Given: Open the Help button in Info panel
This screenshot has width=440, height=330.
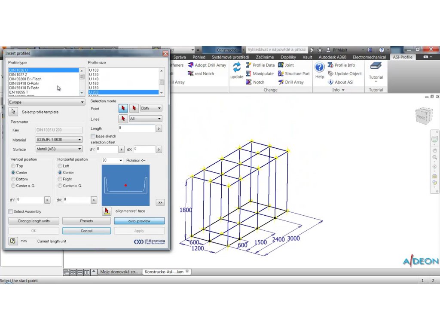Looking at the screenshot, I should pos(320,70).
